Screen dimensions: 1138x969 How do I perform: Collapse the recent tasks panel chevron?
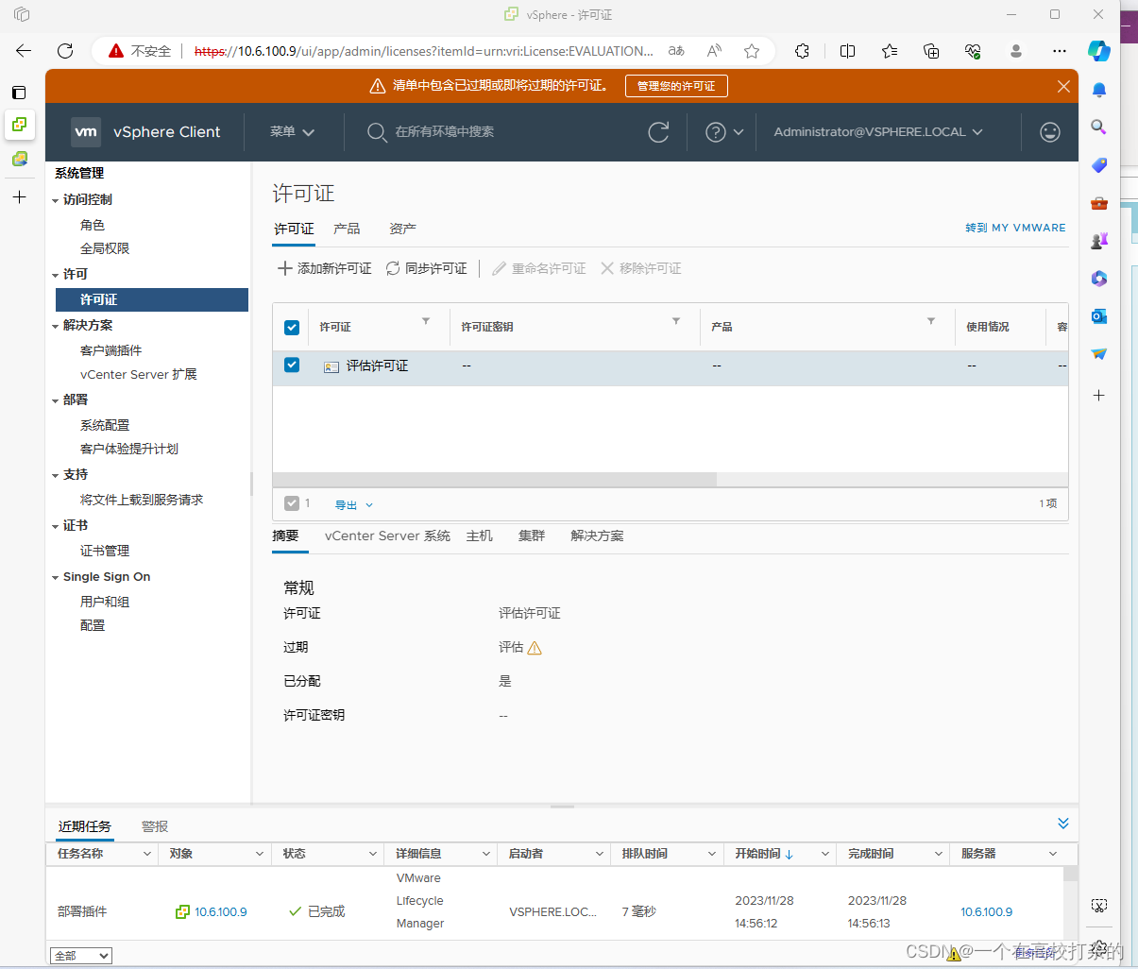point(1063,824)
